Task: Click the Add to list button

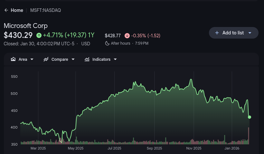Action: 233,33
